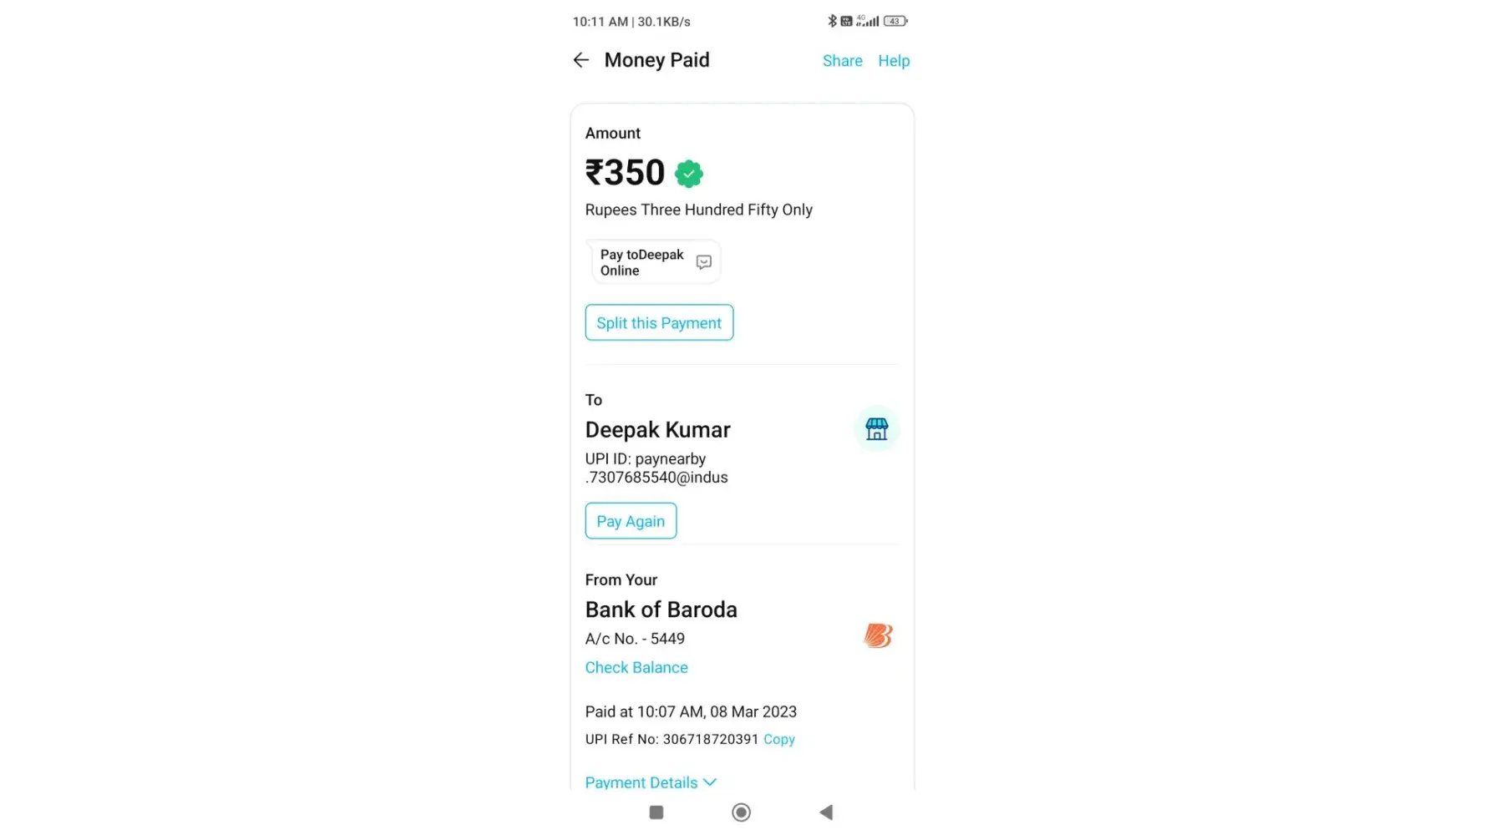The height and width of the screenshot is (835, 1485).
Task: Click the Payment Details chevron arrow
Action: tap(710, 782)
